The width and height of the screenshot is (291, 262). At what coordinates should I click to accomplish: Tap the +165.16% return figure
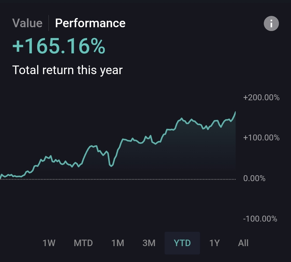click(59, 46)
